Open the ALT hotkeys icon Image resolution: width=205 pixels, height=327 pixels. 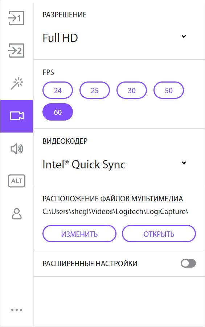point(17,181)
